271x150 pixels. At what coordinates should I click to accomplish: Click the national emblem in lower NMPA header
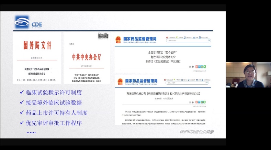(x=121, y=82)
